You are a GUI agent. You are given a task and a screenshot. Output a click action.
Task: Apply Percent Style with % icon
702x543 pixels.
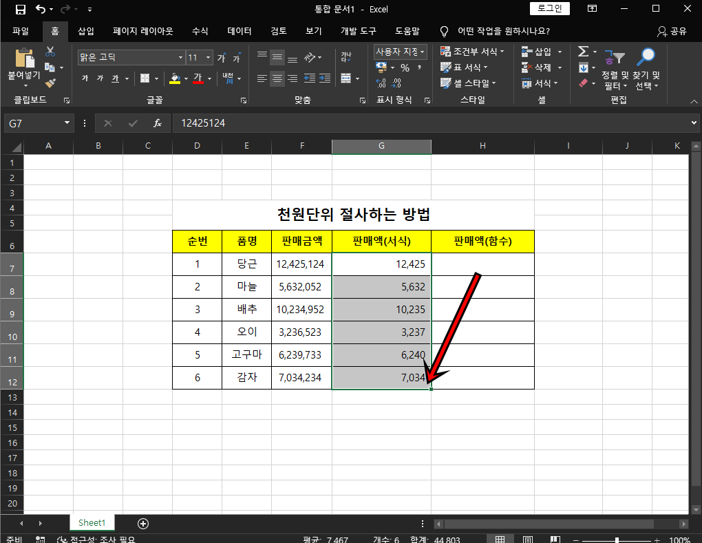pyautogui.click(x=405, y=67)
